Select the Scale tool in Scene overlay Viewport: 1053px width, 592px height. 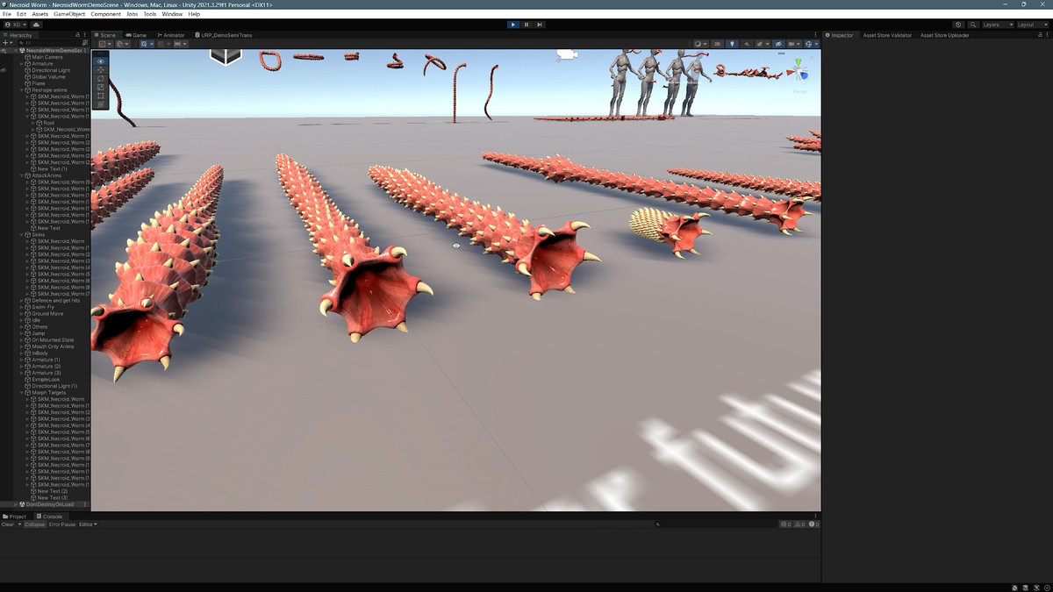101,88
